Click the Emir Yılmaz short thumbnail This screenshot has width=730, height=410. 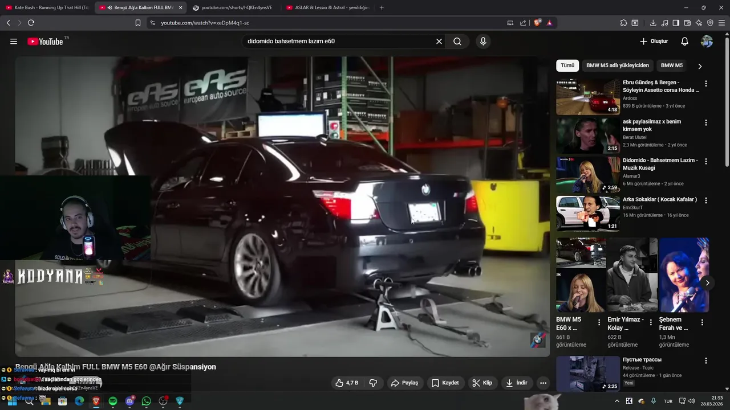click(632, 275)
